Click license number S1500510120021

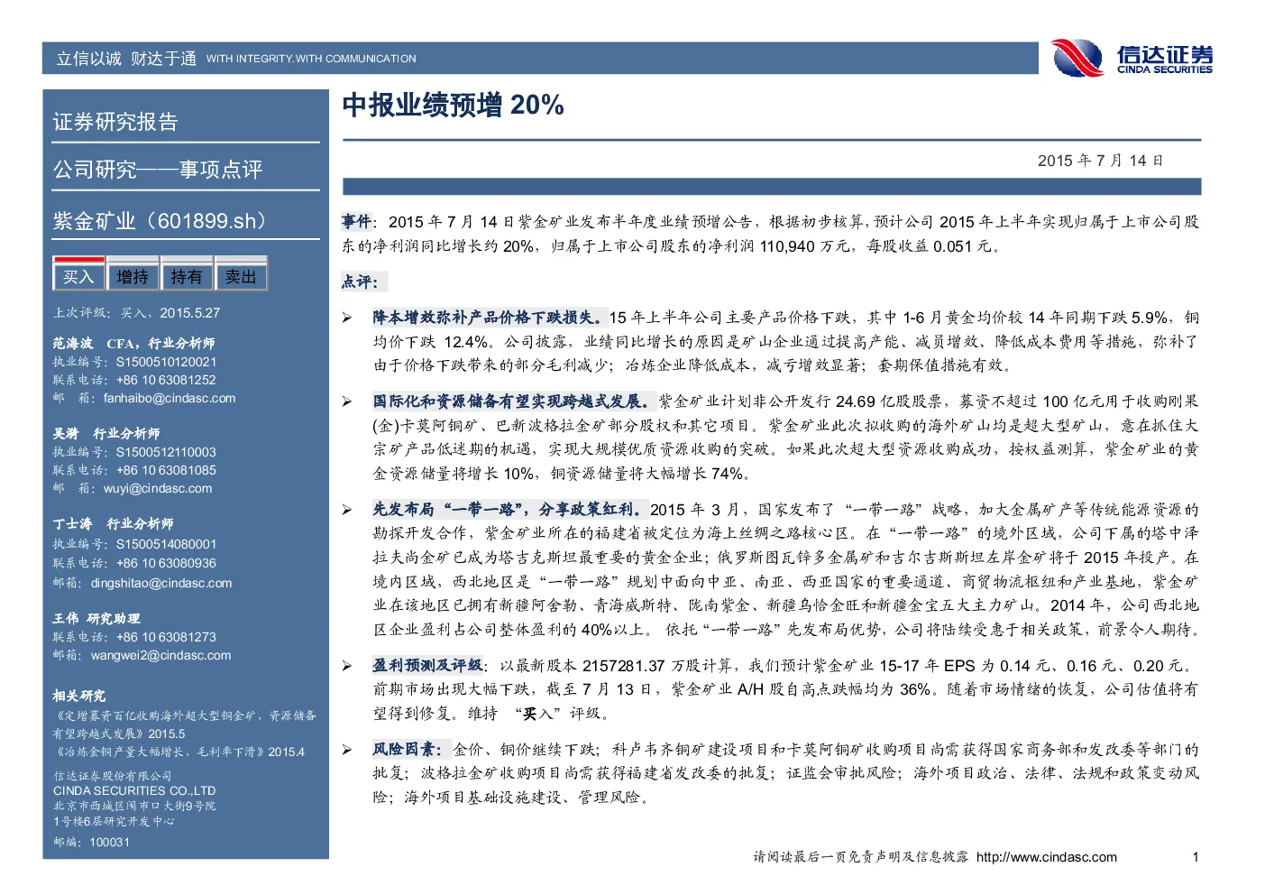coord(166,362)
